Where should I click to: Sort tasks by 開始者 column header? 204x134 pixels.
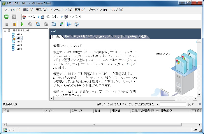pyautogui.click(x=120, y=111)
